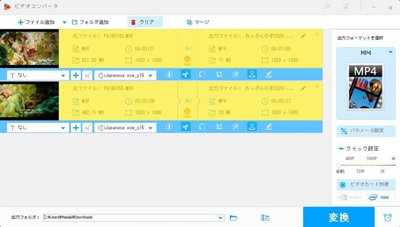Click the ファイル追加 (add file) button
Screen dimensions: 400x227
tap(36, 22)
